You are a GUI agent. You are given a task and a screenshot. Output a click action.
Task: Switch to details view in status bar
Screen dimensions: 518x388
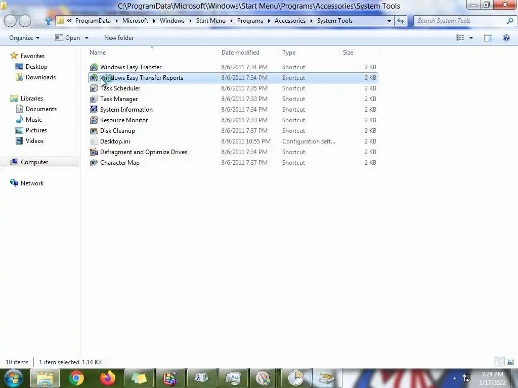499,362
